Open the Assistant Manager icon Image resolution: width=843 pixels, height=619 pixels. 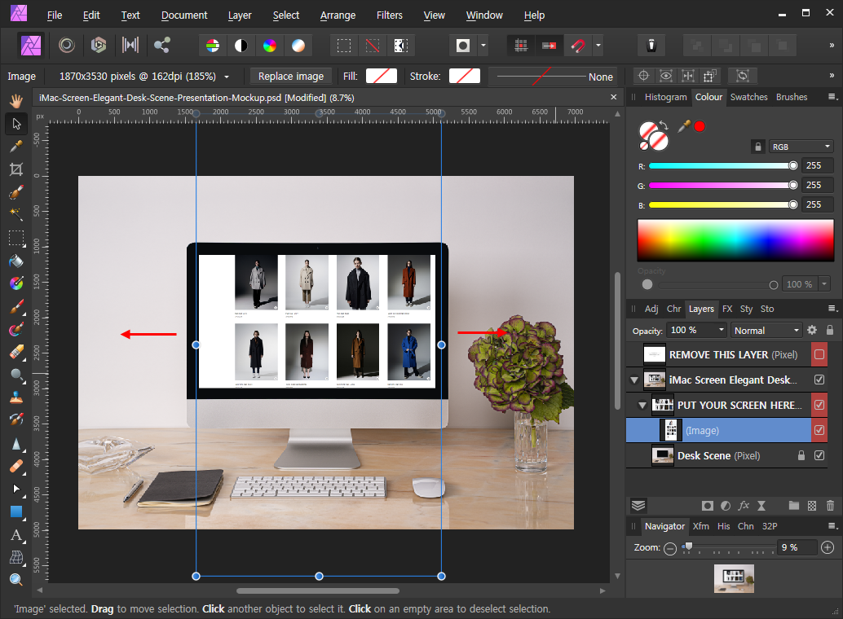[x=651, y=46]
